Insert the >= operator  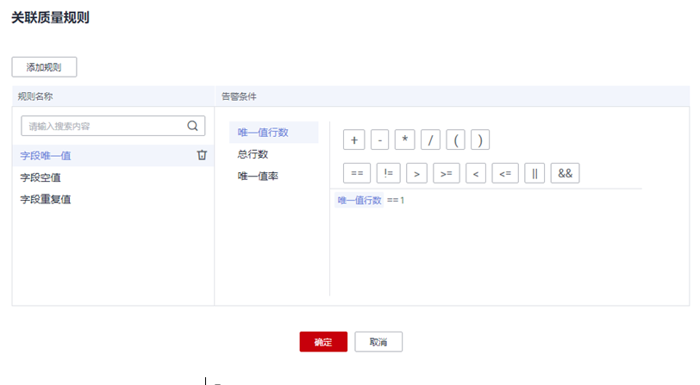(x=447, y=173)
